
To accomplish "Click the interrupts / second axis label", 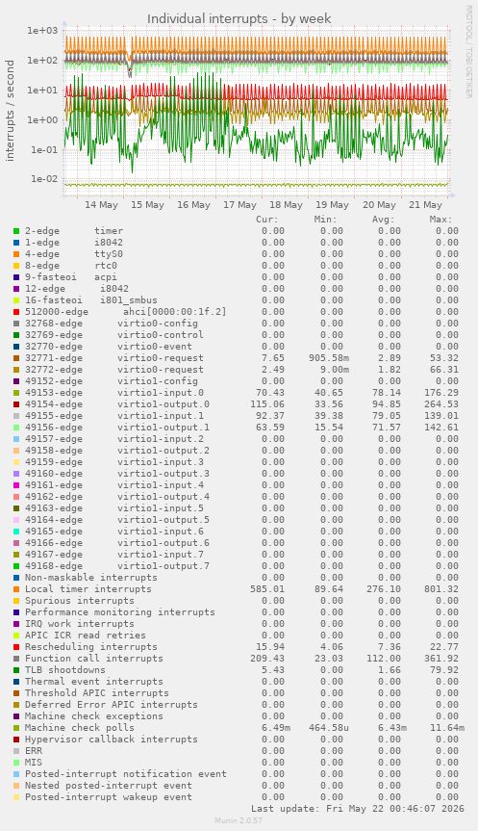I will [10, 111].
